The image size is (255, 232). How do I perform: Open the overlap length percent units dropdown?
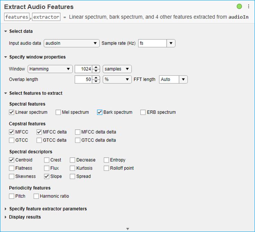pyautogui.click(x=117, y=80)
